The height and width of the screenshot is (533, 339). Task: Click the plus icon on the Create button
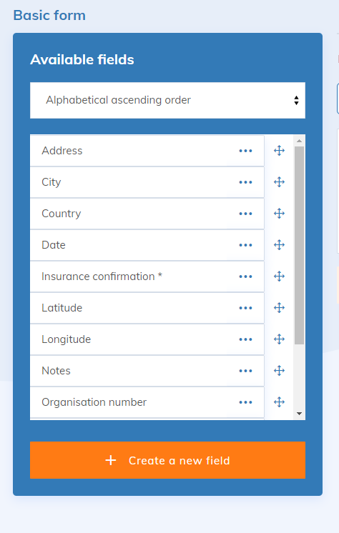111,461
